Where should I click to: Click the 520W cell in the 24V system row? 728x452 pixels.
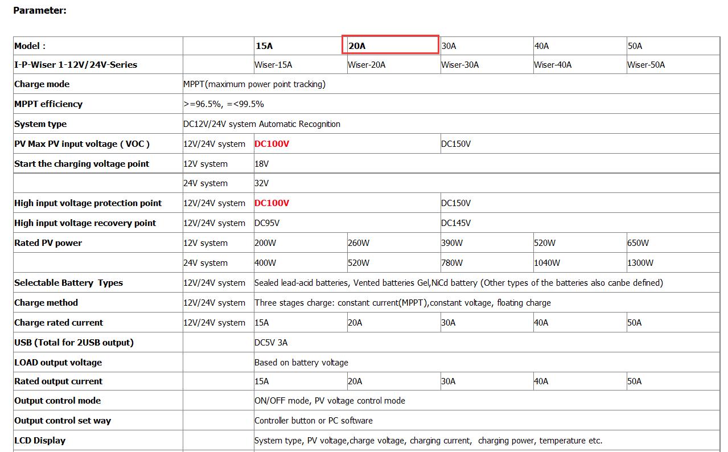[359, 263]
